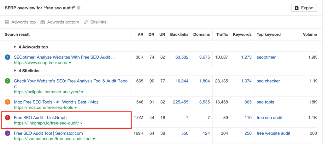This screenshot has height=144, width=323.
Task: Click the Backlinks column header
Action: pos(179,35)
